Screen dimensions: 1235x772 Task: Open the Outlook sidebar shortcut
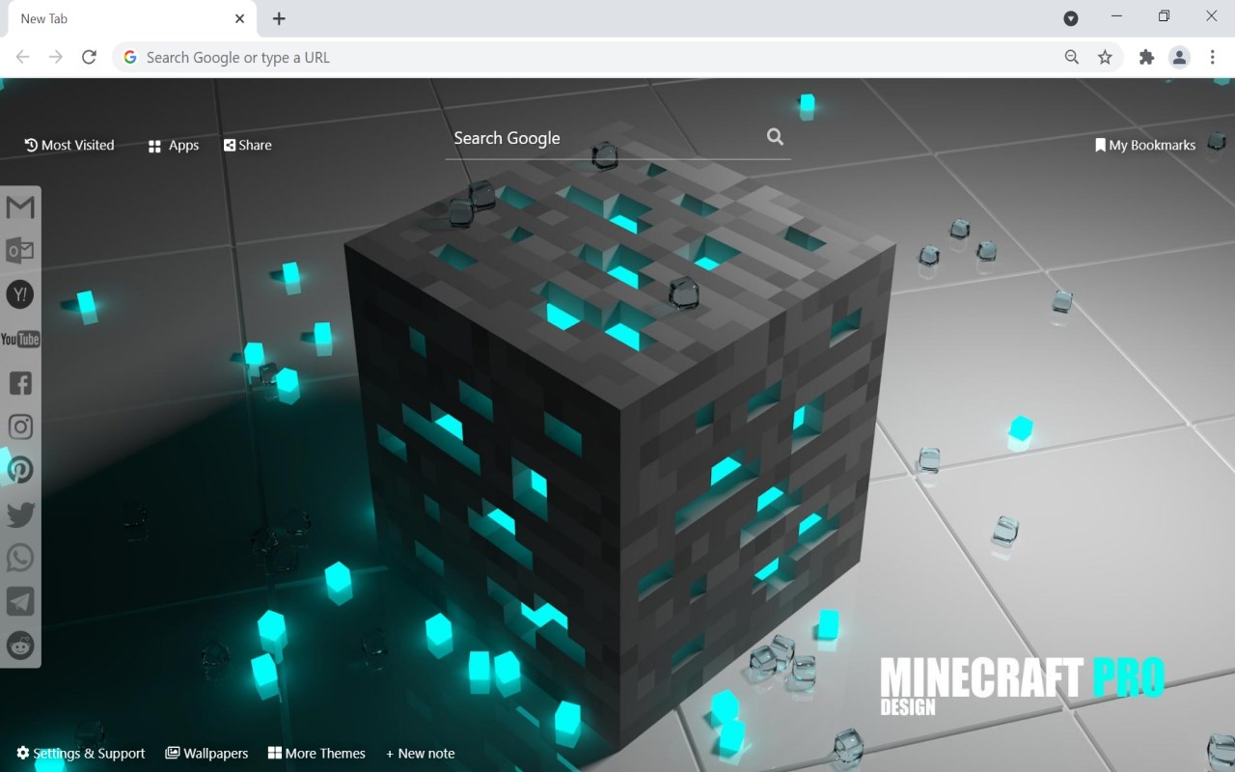(20, 251)
